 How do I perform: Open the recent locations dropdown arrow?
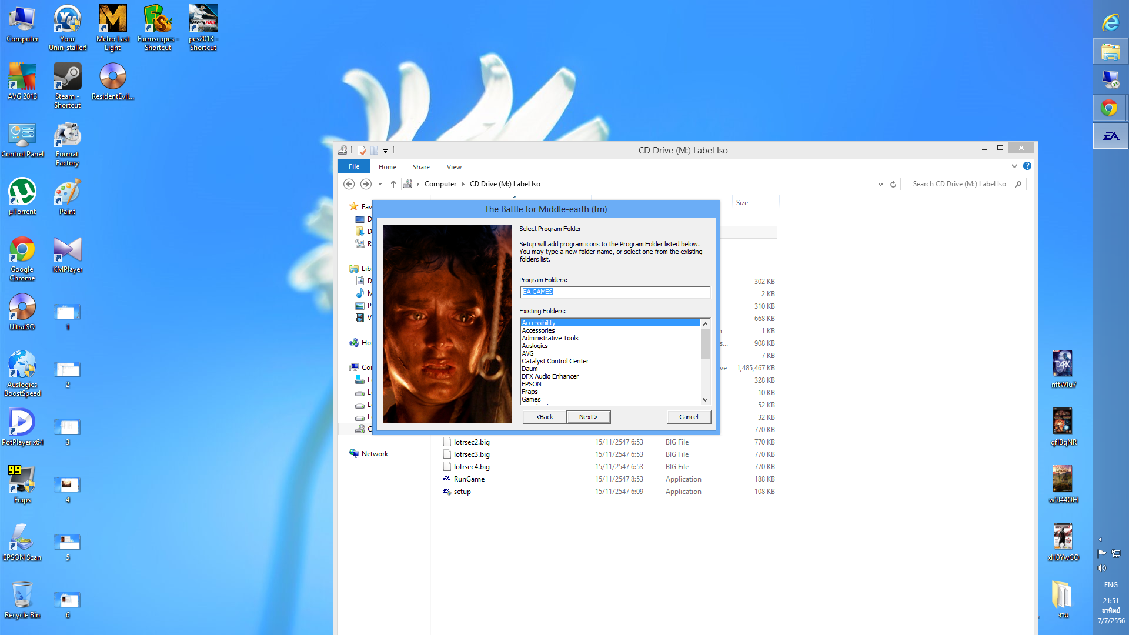380,184
